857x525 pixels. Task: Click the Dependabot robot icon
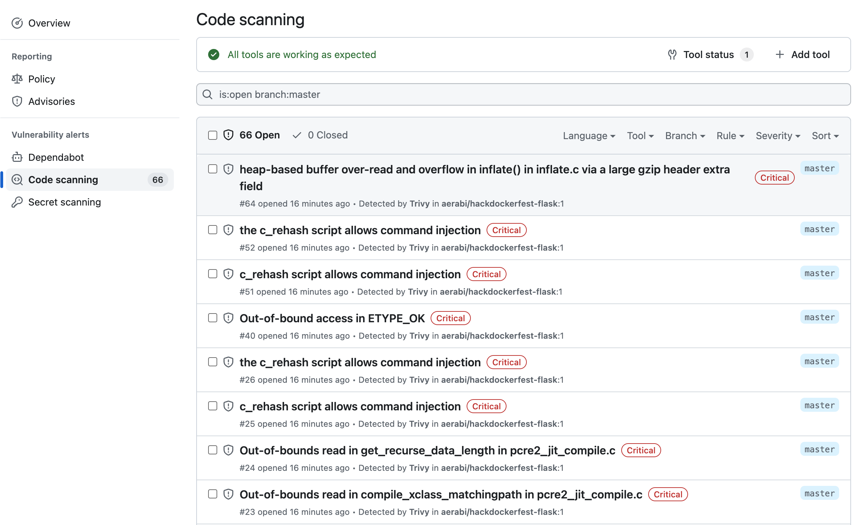pyautogui.click(x=17, y=157)
